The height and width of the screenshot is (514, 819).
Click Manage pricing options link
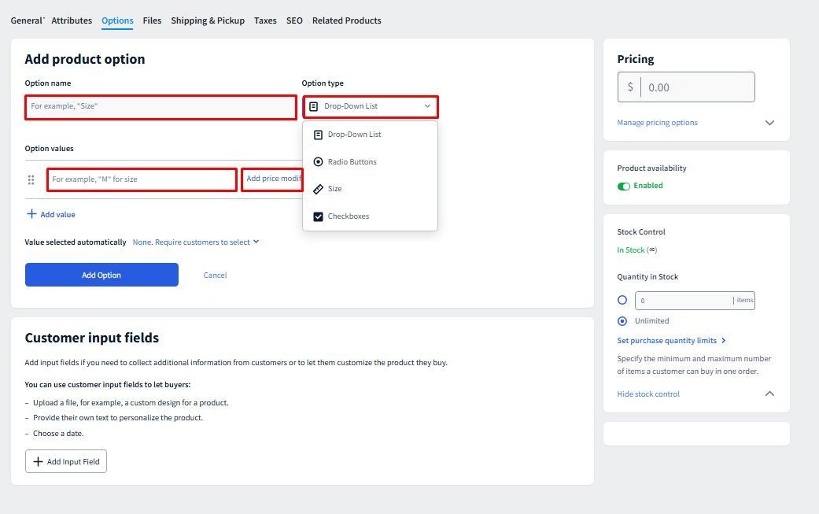tap(657, 123)
